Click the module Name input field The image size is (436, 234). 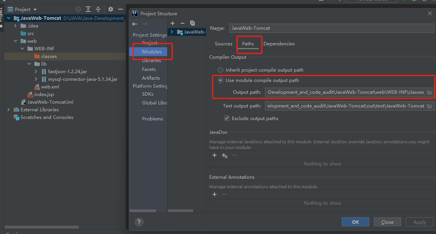click(x=331, y=28)
